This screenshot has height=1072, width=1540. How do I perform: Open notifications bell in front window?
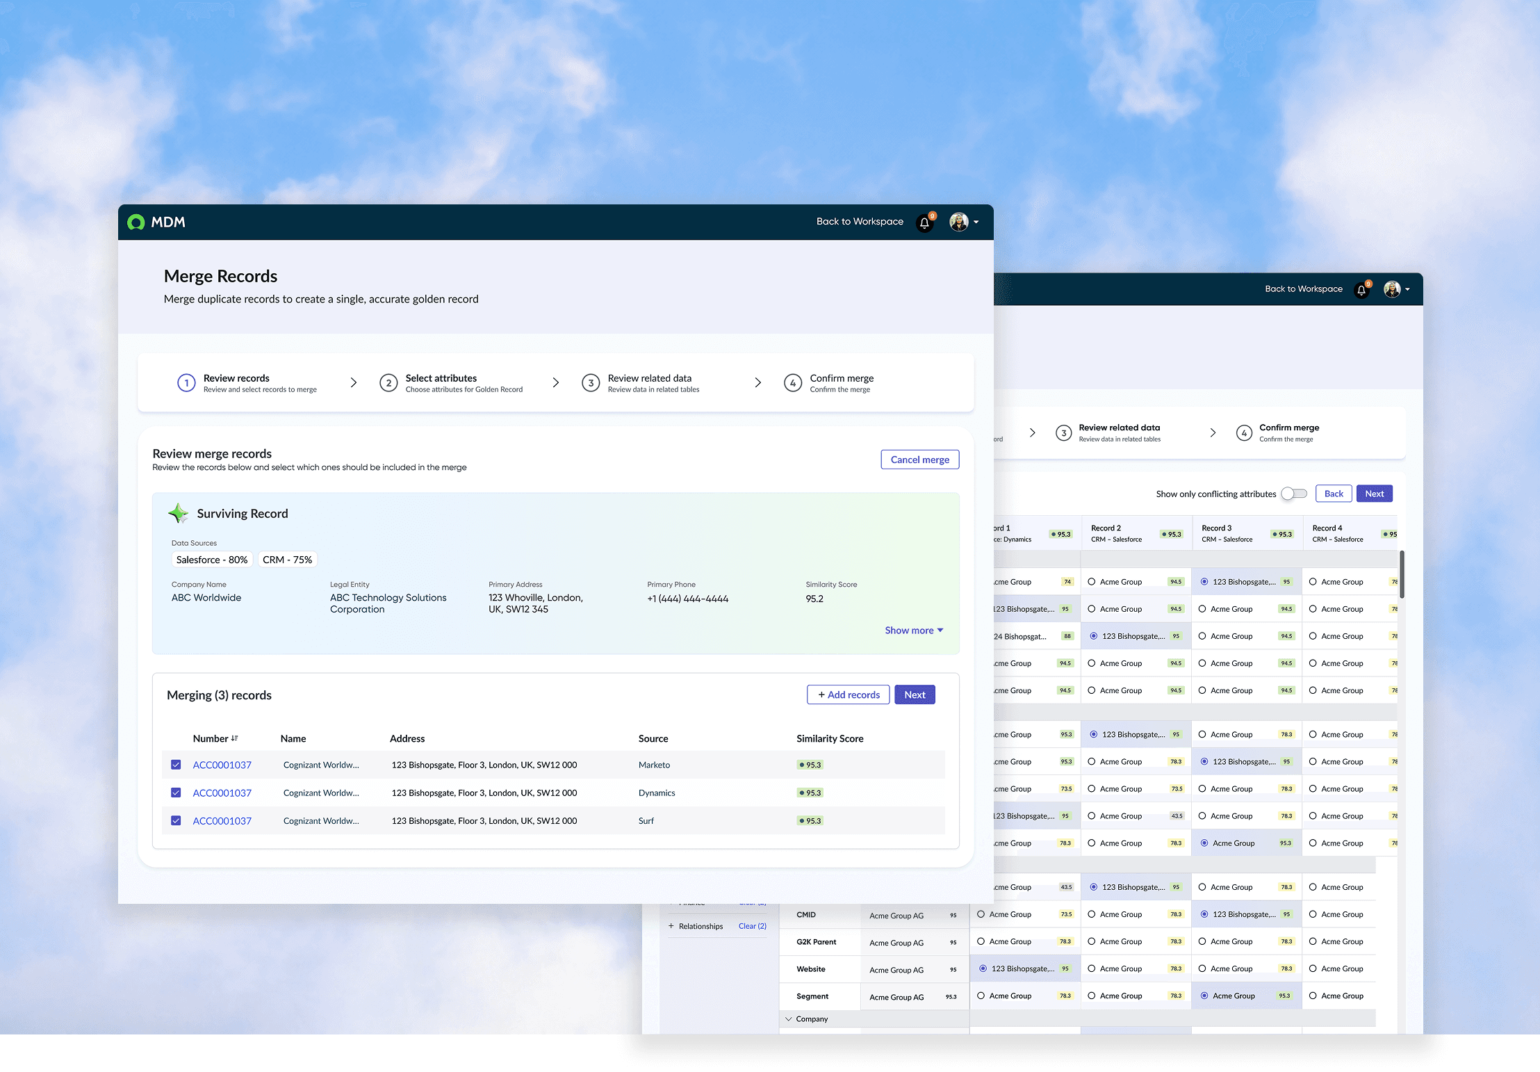coord(925,222)
